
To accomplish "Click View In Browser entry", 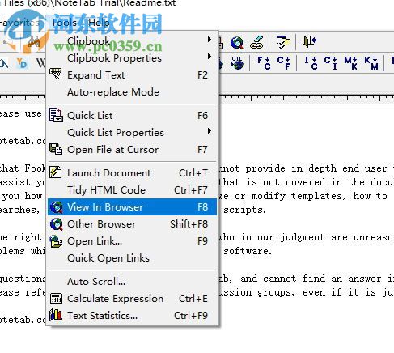I will tap(133, 207).
